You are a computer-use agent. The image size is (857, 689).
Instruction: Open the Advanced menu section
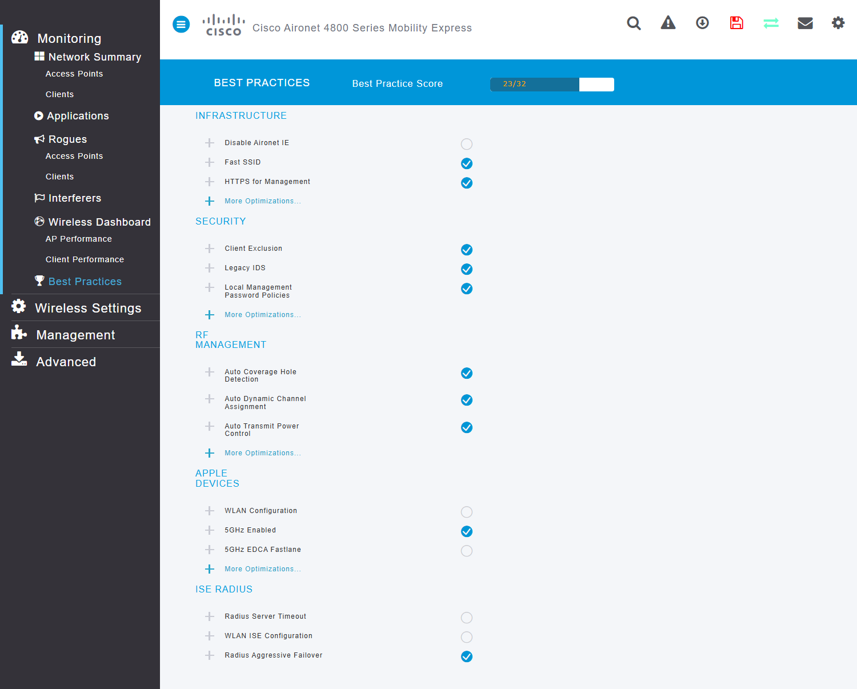pyautogui.click(x=66, y=362)
